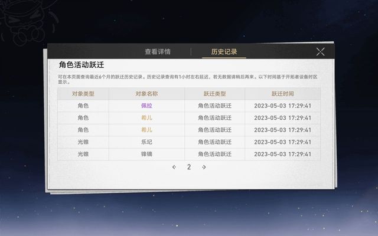This screenshot has width=378, height=236.
Task: Close the warp history window
Action: [320, 52]
